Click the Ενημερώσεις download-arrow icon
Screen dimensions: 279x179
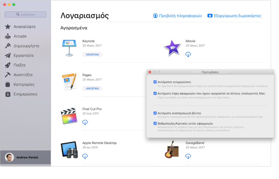pos(8,94)
